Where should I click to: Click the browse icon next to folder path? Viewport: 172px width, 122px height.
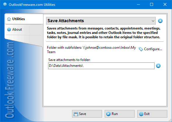pyautogui.click(x=158, y=66)
